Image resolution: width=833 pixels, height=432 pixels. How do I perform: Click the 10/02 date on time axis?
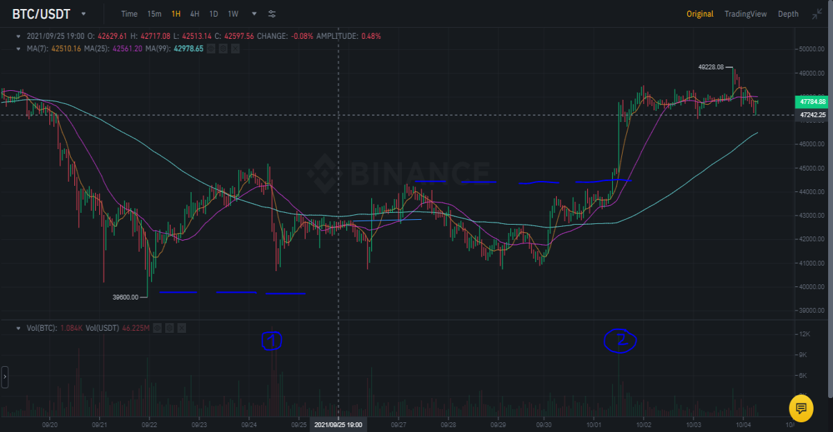tap(643, 424)
